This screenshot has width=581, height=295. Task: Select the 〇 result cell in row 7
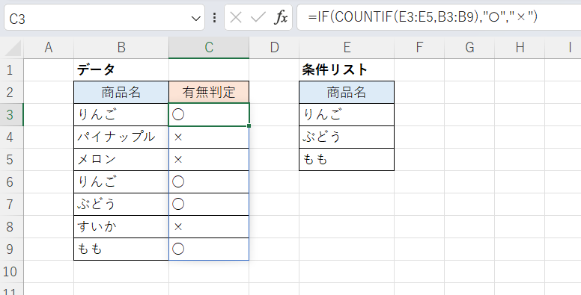coord(209,204)
